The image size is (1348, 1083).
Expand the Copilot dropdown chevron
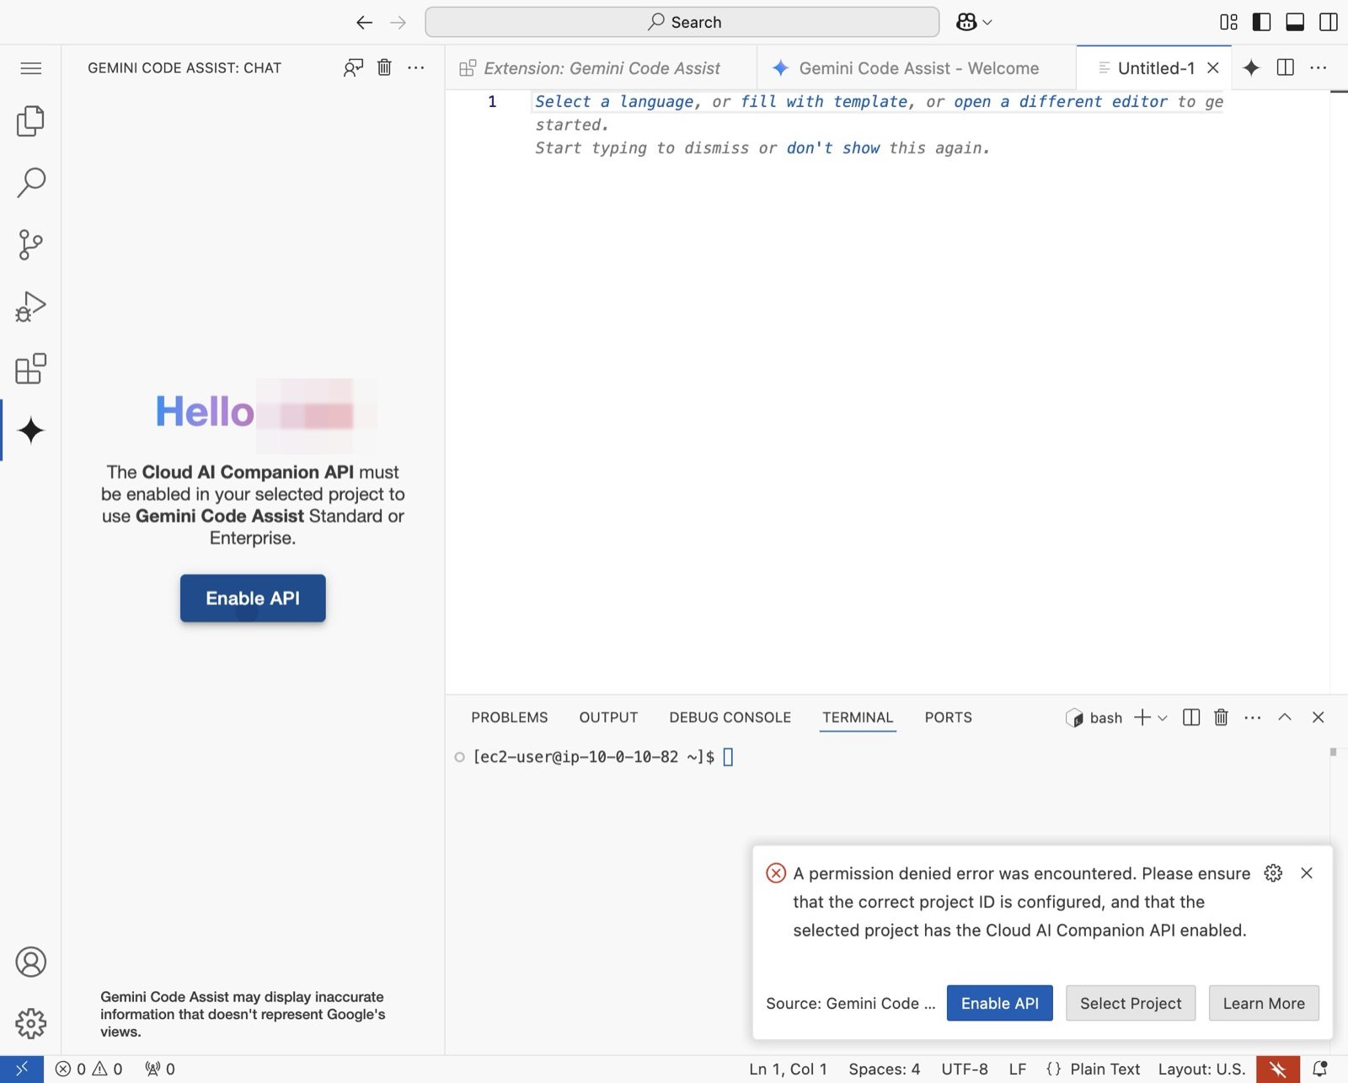(x=987, y=23)
